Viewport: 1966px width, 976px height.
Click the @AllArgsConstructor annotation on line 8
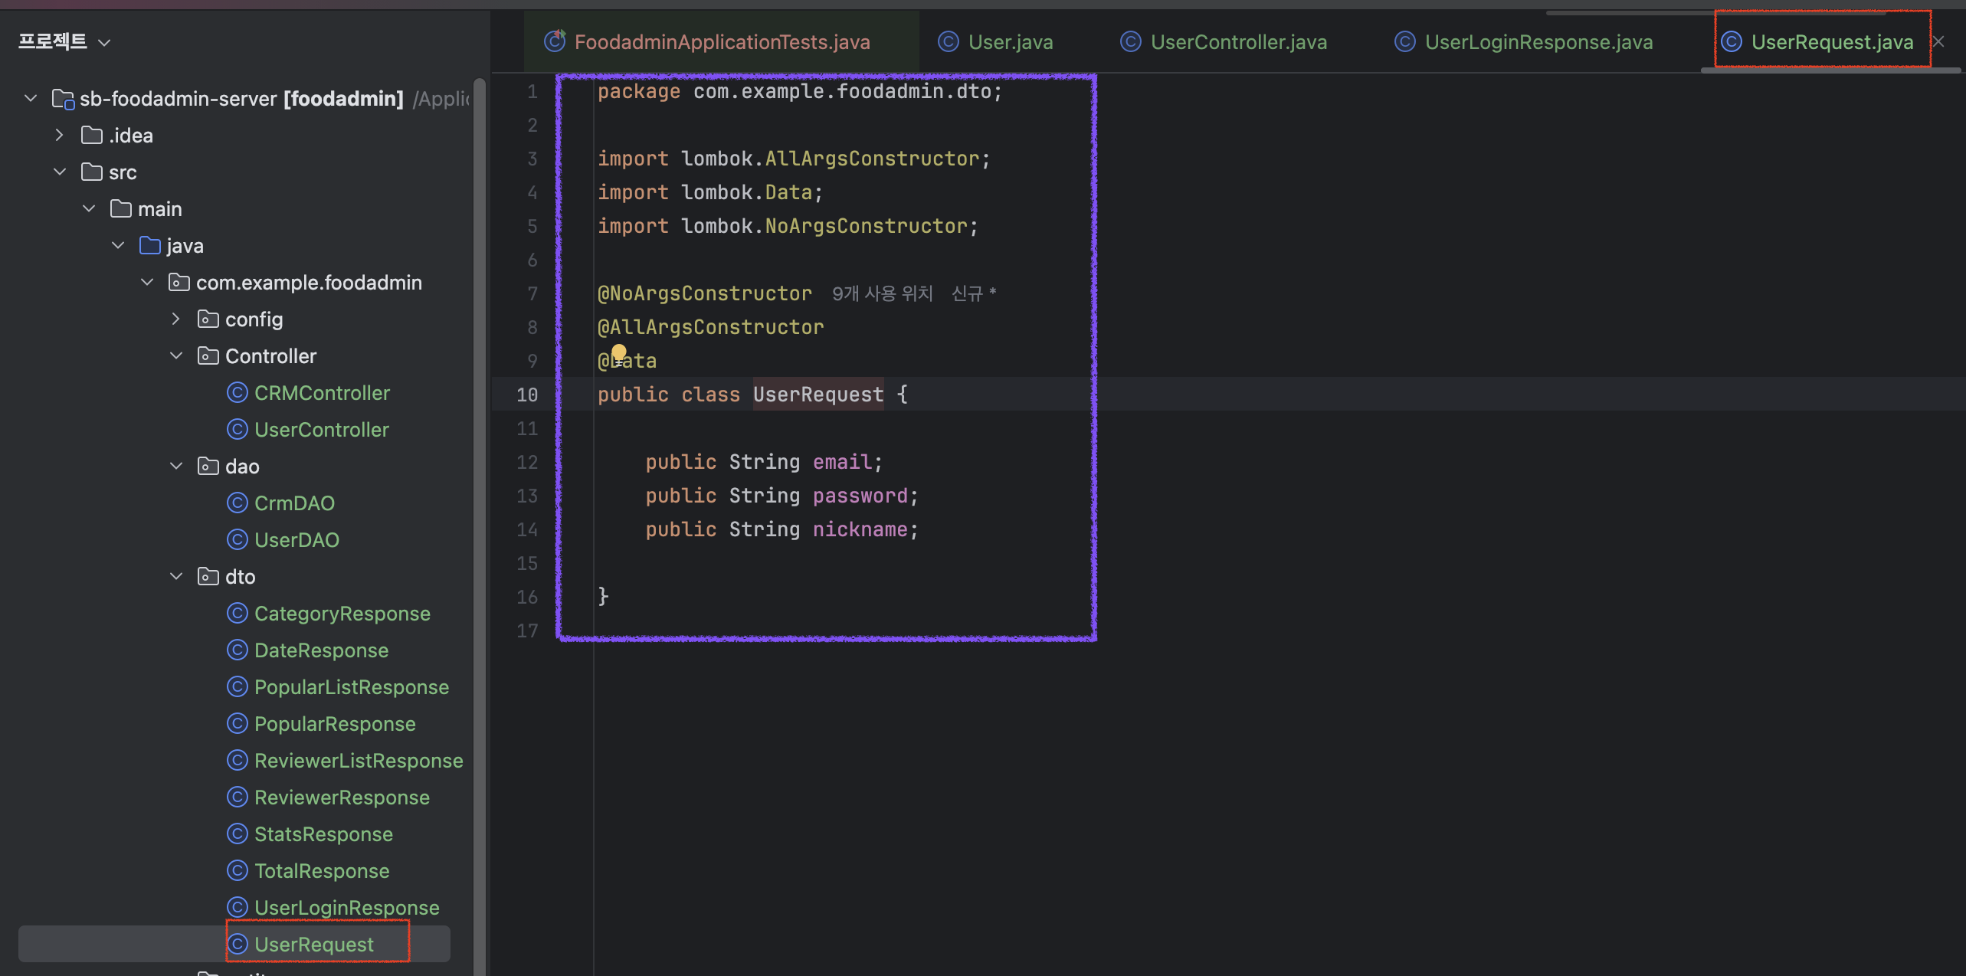pyautogui.click(x=710, y=327)
